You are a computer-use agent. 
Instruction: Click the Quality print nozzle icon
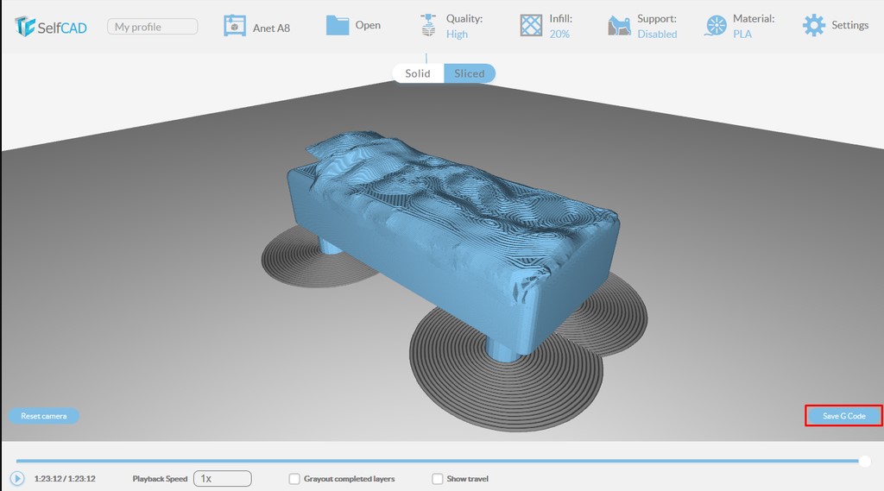pyautogui.click(x=427, y=25)
